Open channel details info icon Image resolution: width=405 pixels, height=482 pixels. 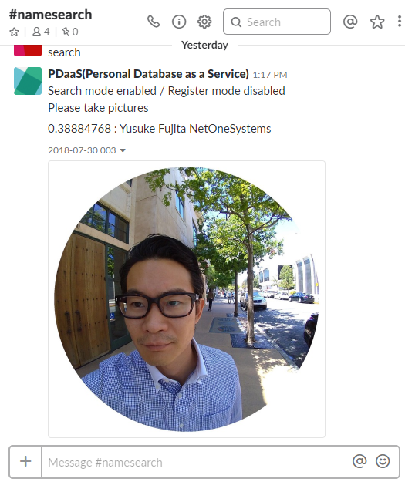pos(179,22)
